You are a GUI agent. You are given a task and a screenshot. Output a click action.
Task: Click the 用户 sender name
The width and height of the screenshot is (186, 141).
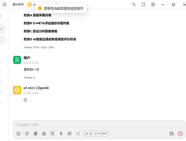(x=27, y=58)
